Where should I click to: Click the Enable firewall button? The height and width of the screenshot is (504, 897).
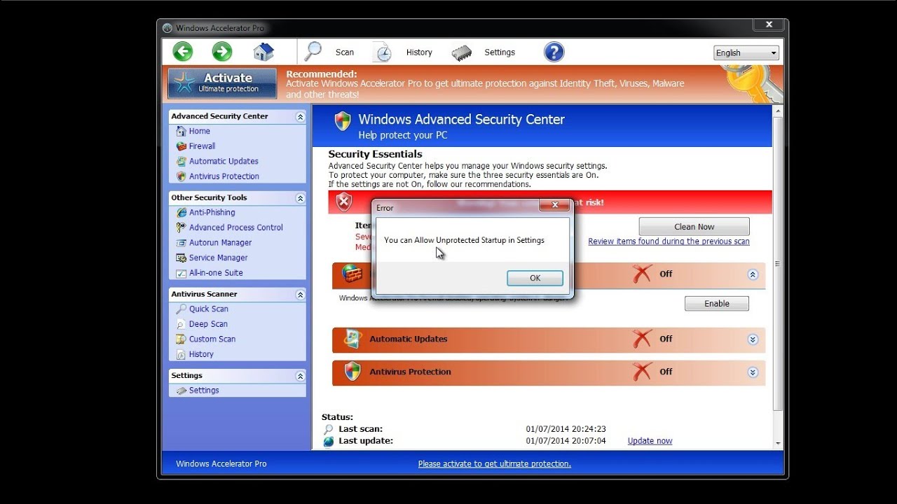716,304
